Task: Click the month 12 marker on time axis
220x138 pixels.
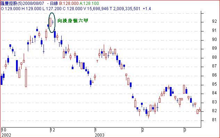Action: [x=53, y=130]
